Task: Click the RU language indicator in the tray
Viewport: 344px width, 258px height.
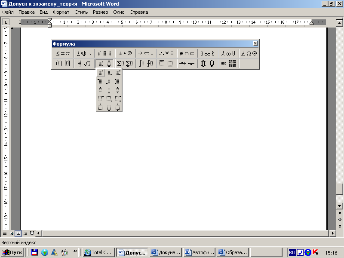Action: [x=292, y=252]
